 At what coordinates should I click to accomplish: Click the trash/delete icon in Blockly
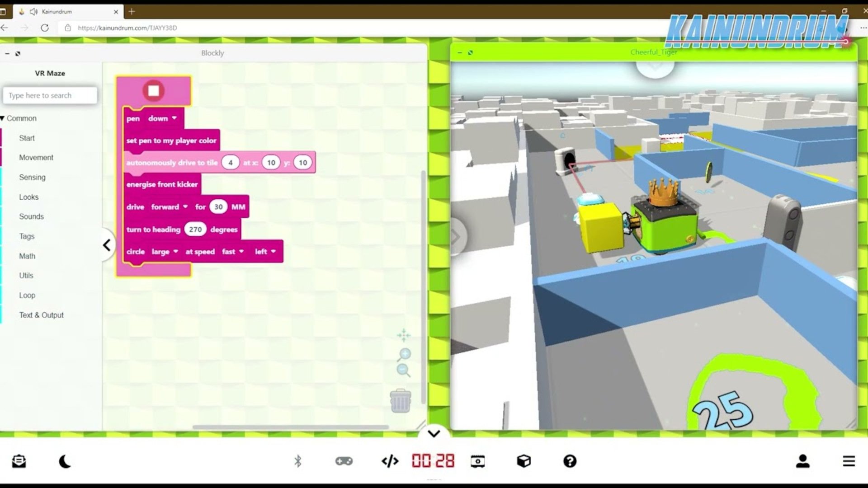(400, 400)
